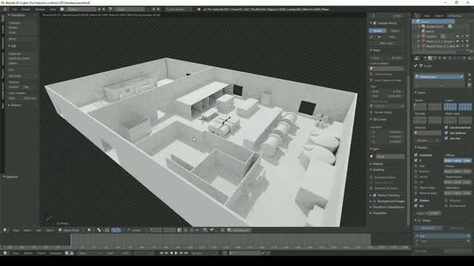This screenshot has width=474, height=266.
Task: Toggle the Use Environment checkbox
Action: (447, 128)
